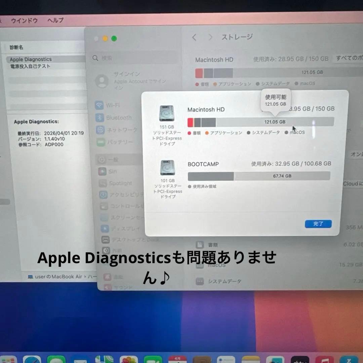The image size is (363, 363).
Task: Go forward with the right chevron beside ストレージ
Action: click(210, 37)
